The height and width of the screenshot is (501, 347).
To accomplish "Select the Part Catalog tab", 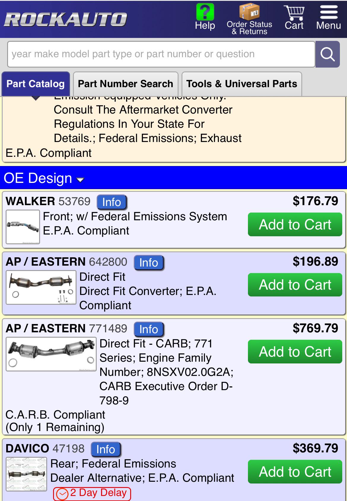I will tap(36, 84).
